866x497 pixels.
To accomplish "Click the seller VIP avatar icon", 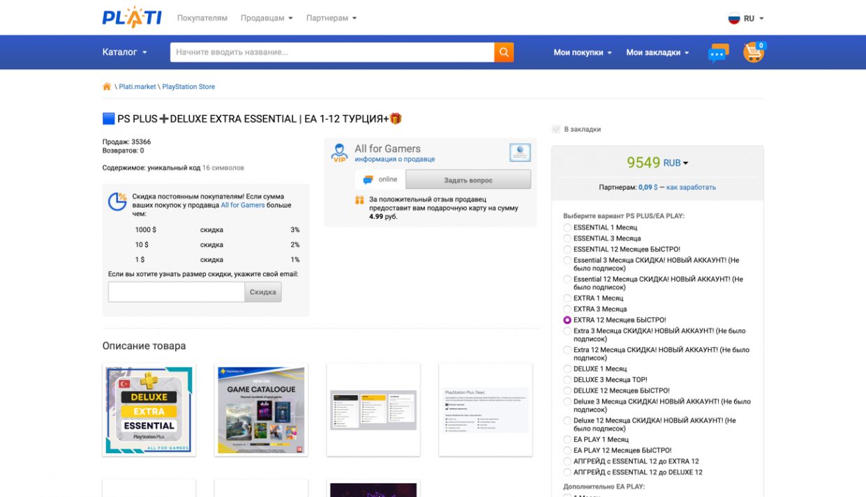I will pyautogui.click(x=340, y=153).
